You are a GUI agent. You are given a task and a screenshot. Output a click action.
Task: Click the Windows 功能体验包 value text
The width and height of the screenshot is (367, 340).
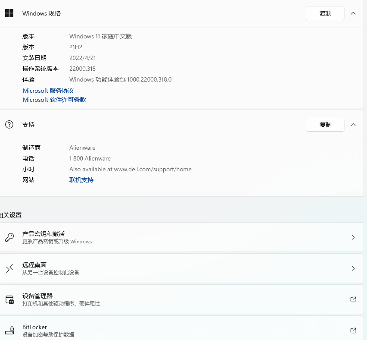tap(121, 79)
